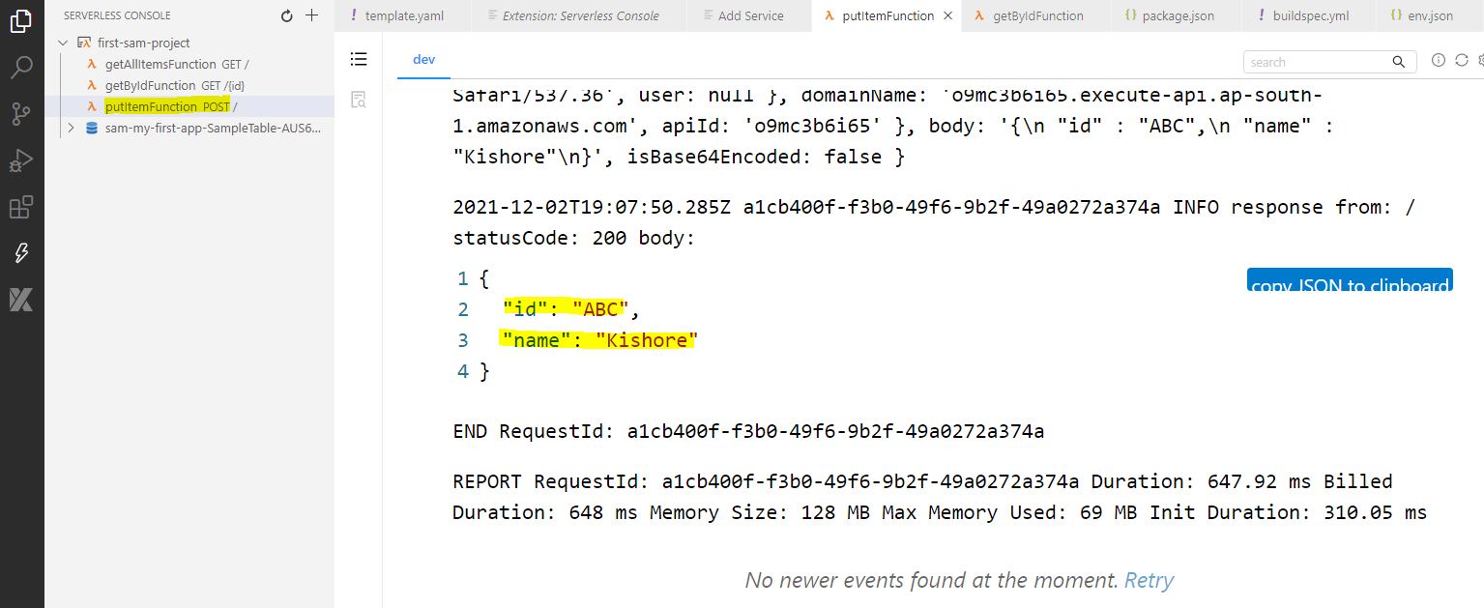Click the Retry link for newer events
The height and width of the screenshot is (608, 1484).
tap(1149, 581)
